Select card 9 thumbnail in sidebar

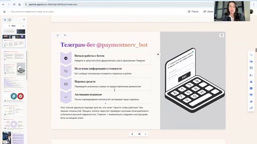[14, 56]
